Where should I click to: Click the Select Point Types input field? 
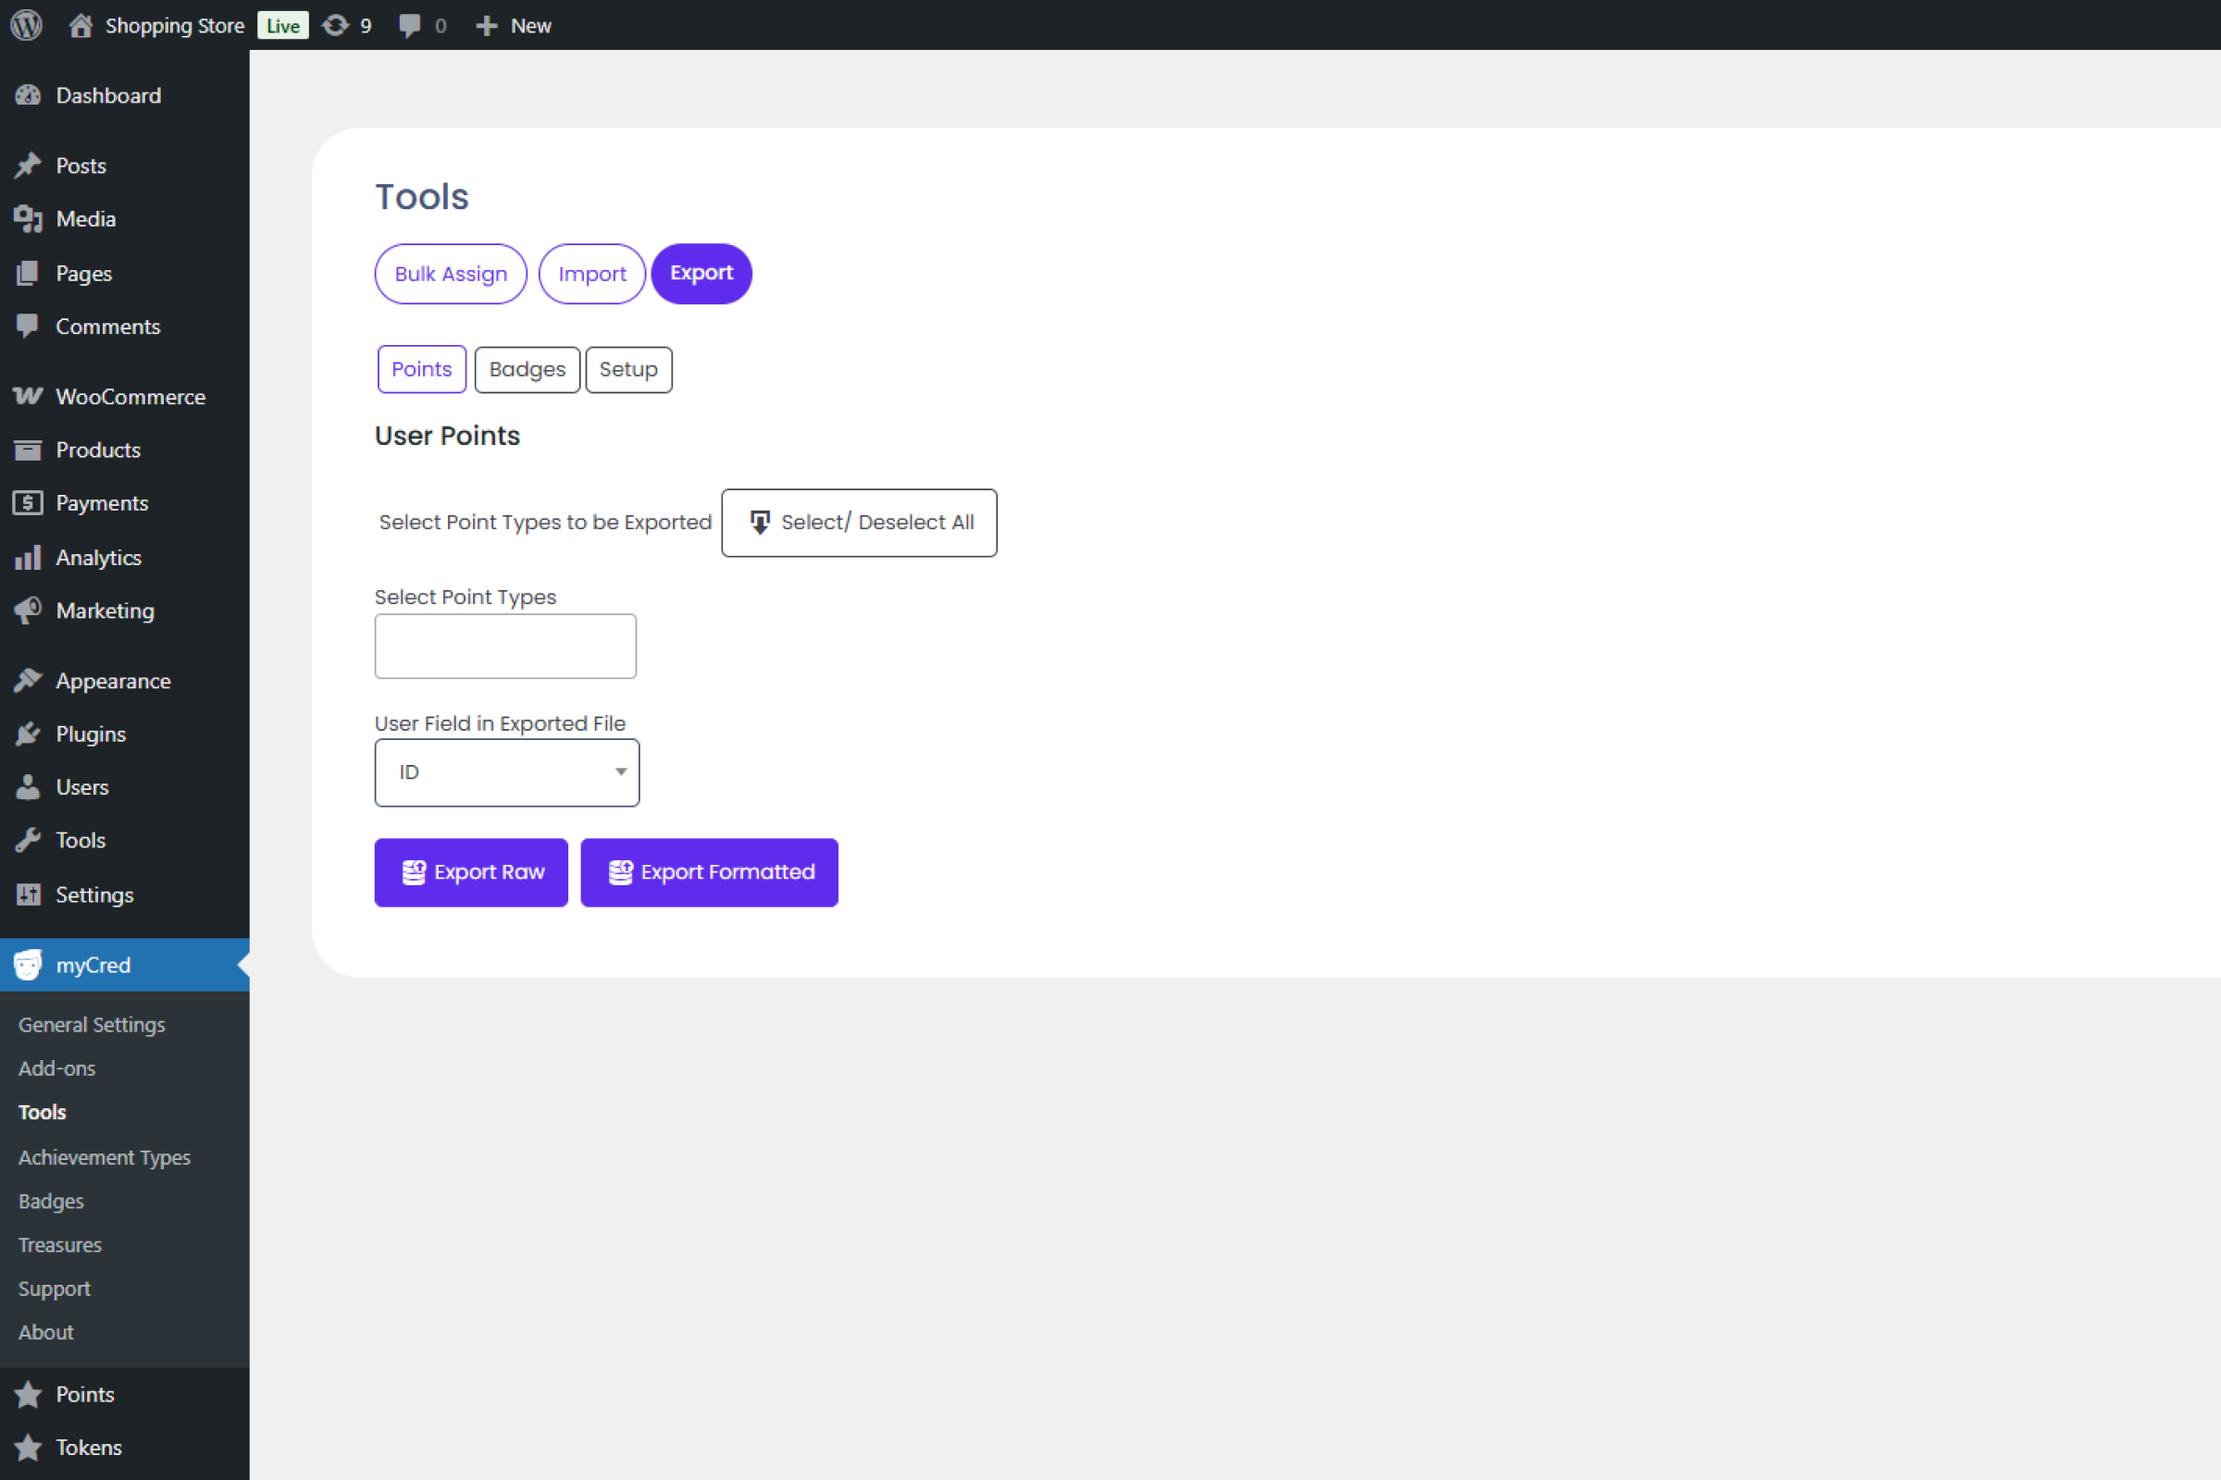(505, 646)
